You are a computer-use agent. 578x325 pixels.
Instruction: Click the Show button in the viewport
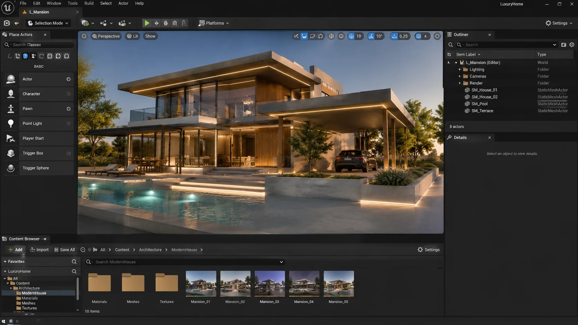150,36
